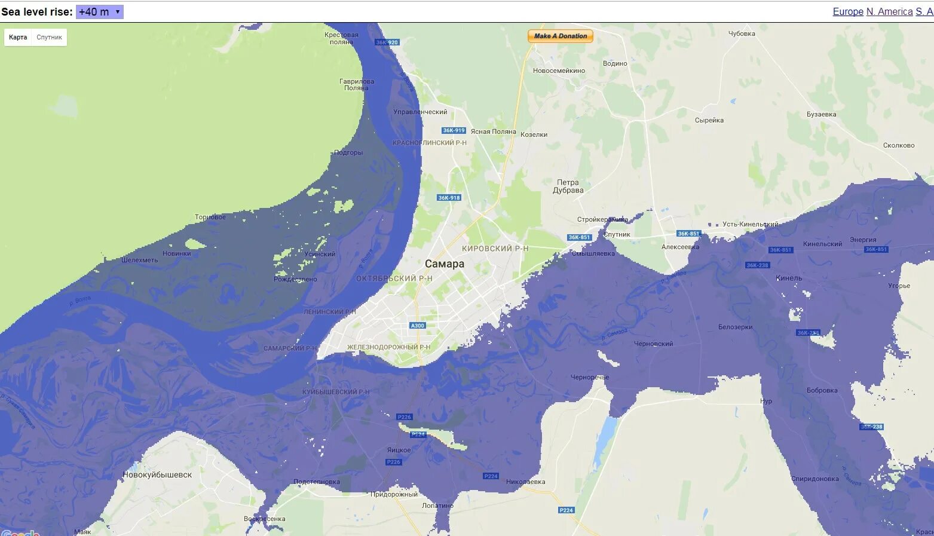Screen dimensions: 934x536
Task: Select the 36К-851 road shield beside Спутник
Action: click(x=580, y=237)
